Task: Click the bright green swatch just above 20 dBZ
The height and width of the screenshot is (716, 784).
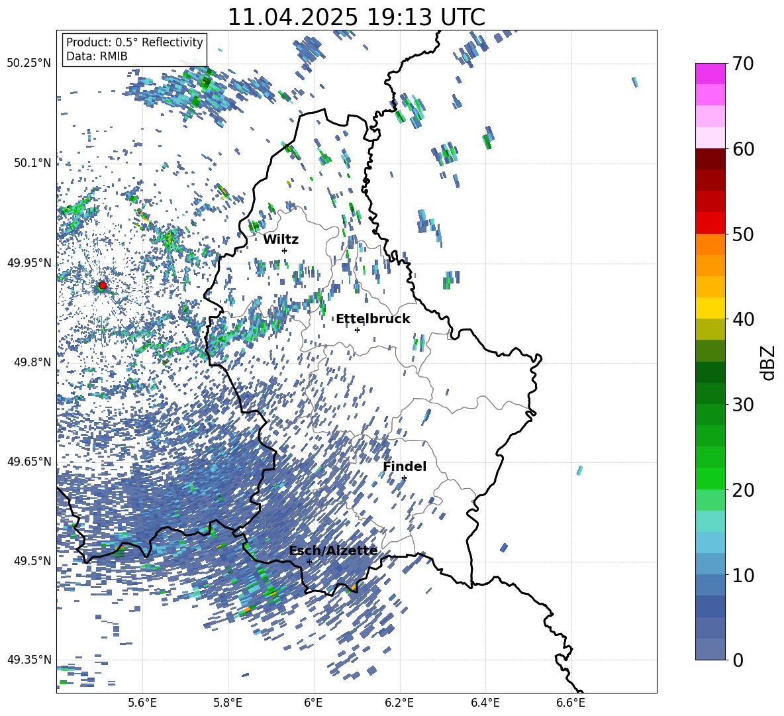Action: (710, 478)
